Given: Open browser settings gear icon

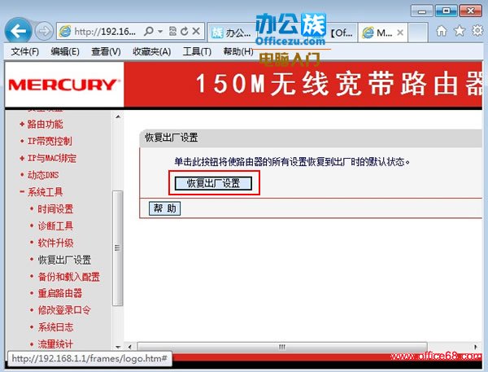Looking at the screenshot, I should 477,31.
